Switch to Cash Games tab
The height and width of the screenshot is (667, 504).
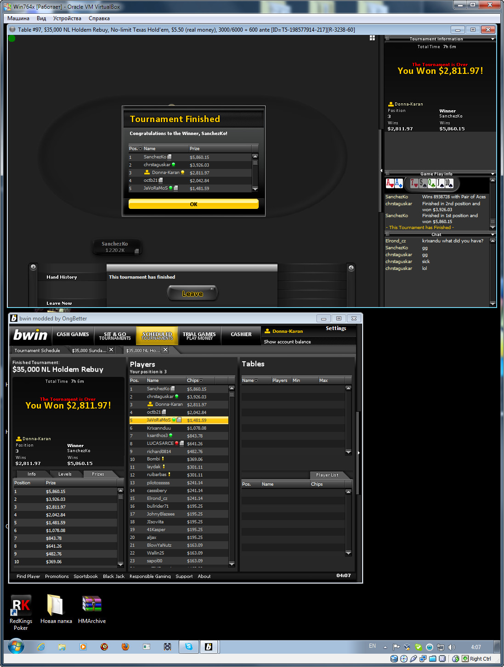point(73,335)
